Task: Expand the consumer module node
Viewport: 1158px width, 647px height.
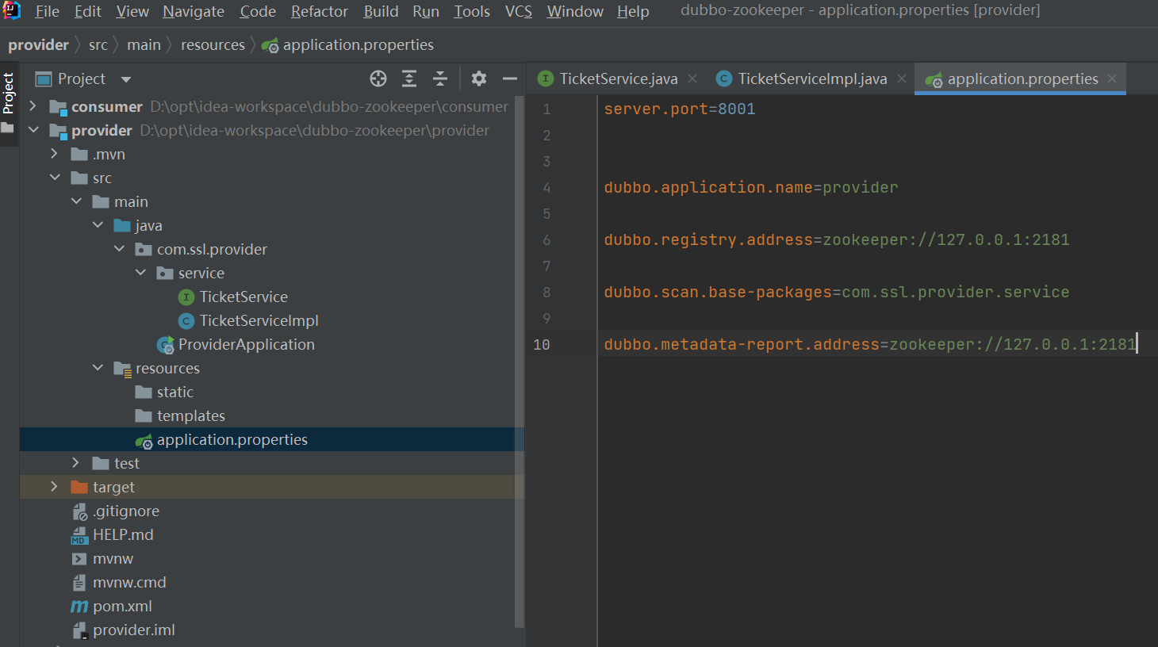Action: coord(33,106)
